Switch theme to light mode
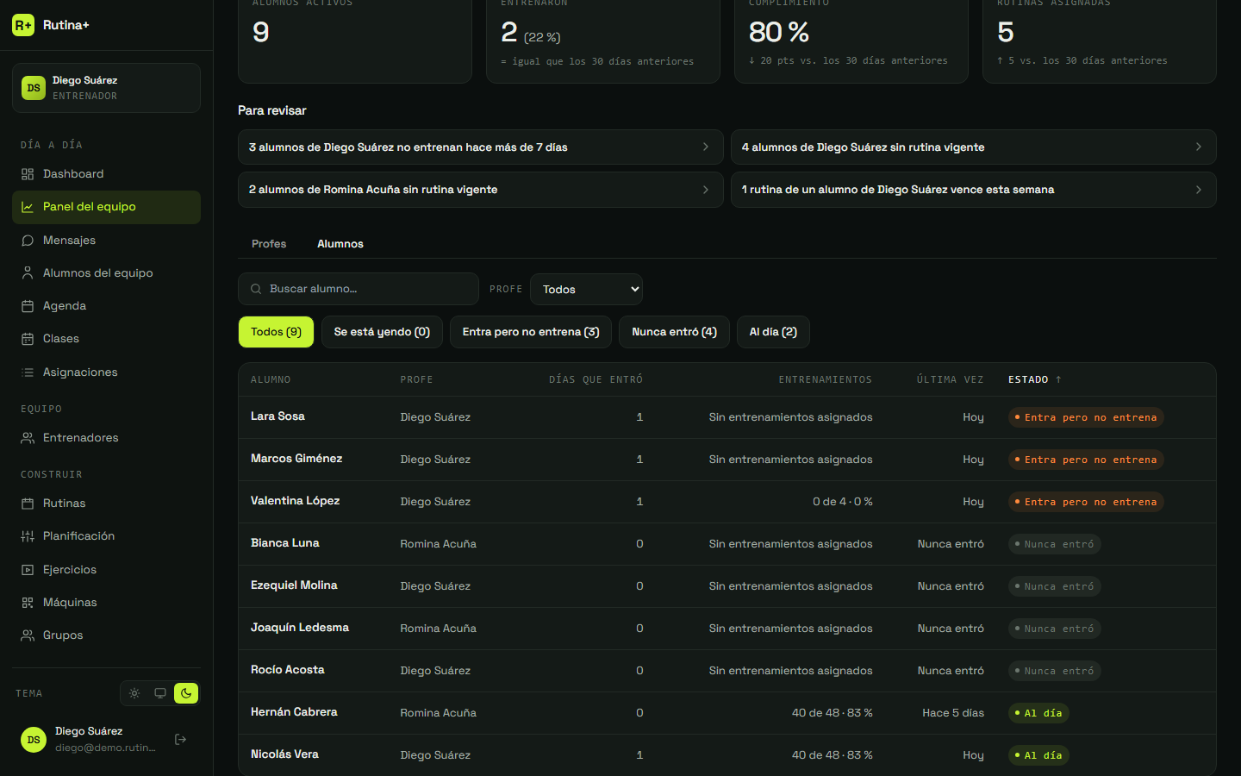This screenshot has width=1241, height=776. pyautogui.click(x=134, y=693)
